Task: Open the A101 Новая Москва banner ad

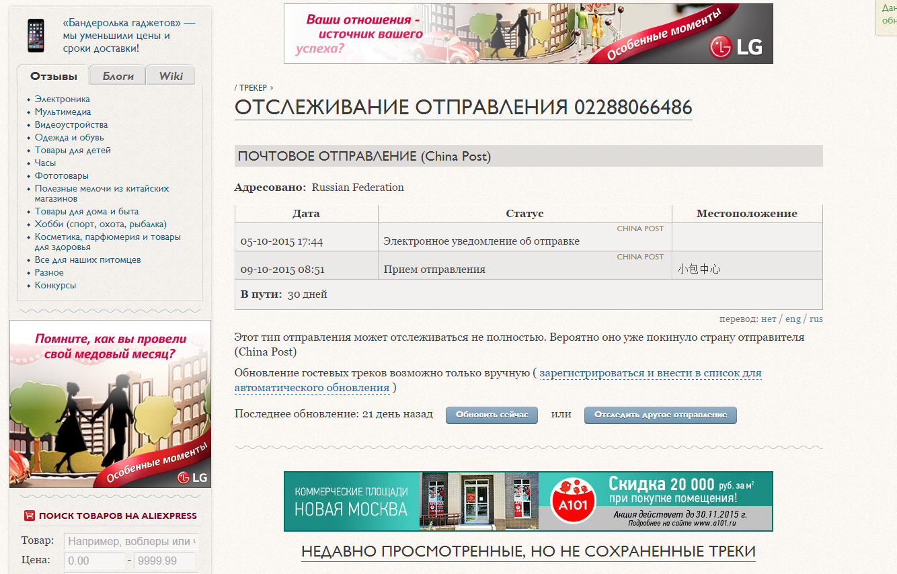Action: (528, 501)
